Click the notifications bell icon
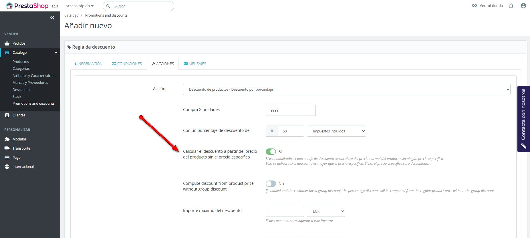This screenshot has width=530, height=238. point(511,6)
